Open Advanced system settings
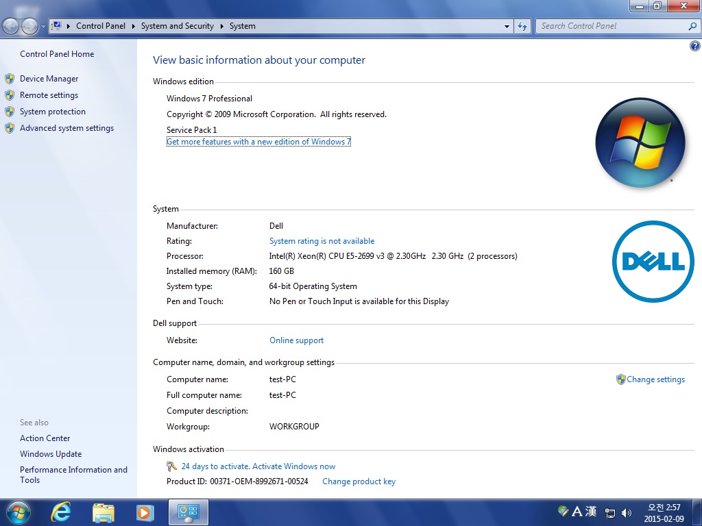The width and height of the screenshot is (702, 526). tap(66, 128)
